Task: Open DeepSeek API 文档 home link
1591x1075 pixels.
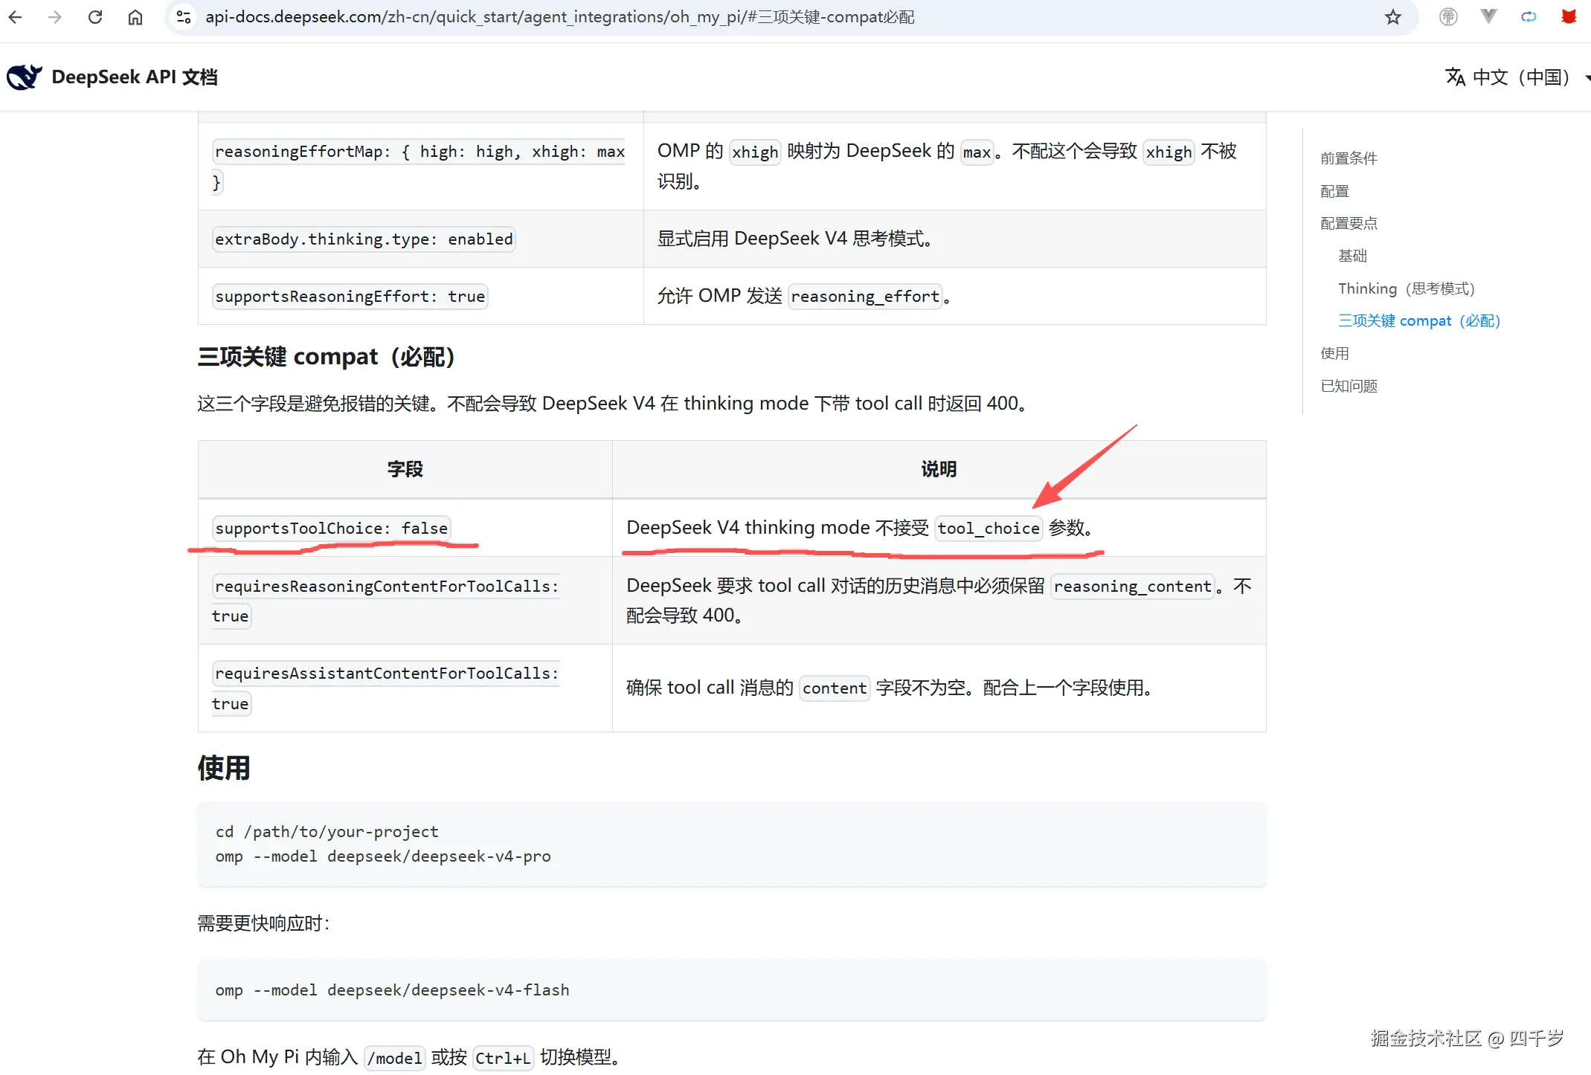Action: click(112, 77)
